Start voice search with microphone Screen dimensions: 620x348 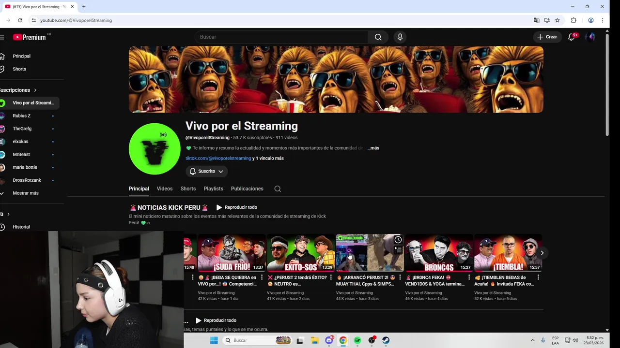[x=400, y=37]
